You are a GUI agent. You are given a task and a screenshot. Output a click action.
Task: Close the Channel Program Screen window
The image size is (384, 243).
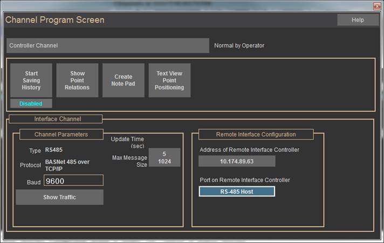point(377,5)
